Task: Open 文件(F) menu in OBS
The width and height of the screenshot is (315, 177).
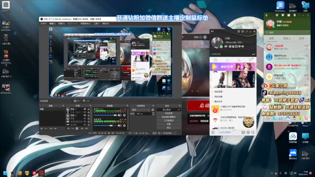Action: (43, 24)
